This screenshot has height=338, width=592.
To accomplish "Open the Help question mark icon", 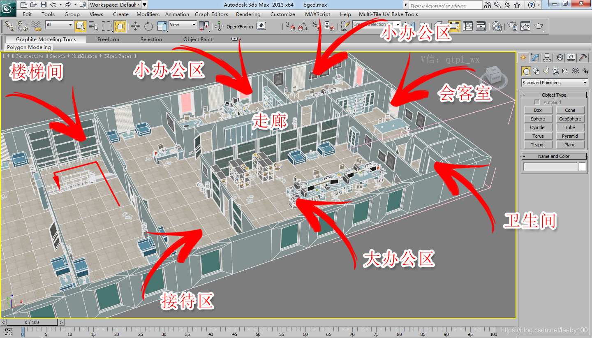I will point(532,5).
